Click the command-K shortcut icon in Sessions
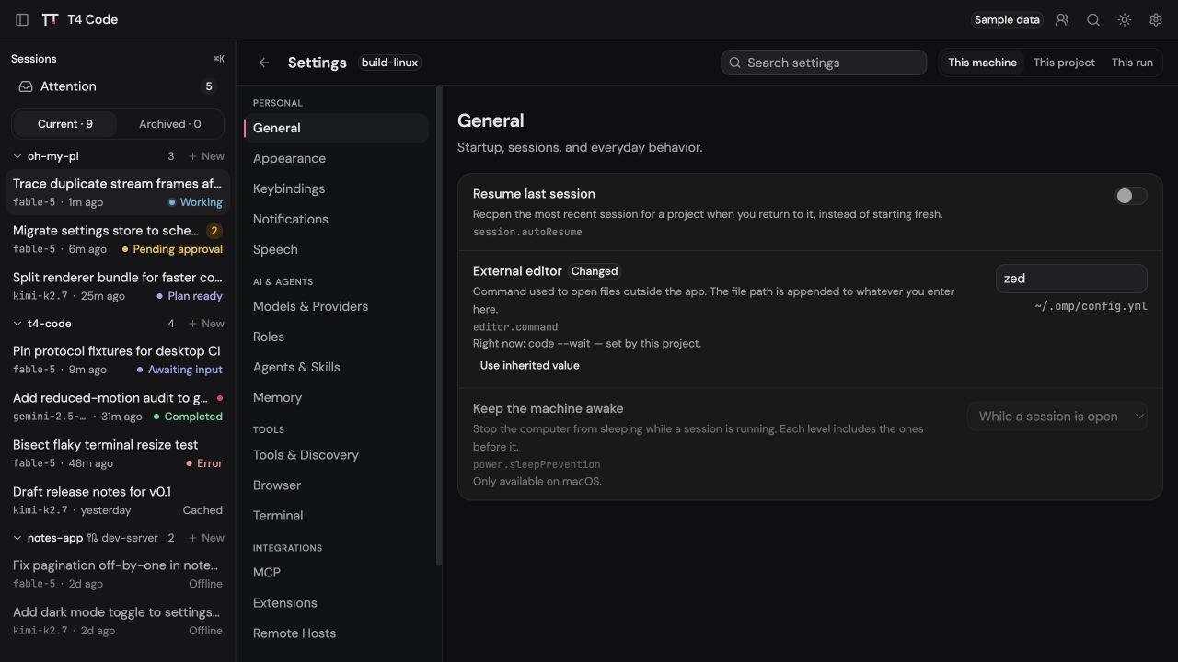This screenshot has width=1178, height=662. point(218,59)
